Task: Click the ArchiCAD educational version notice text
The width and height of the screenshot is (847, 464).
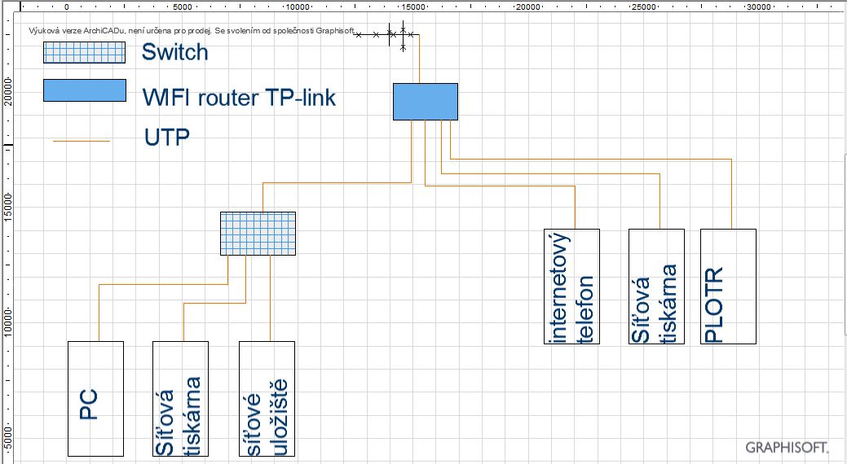Action: tap(192, 31)
